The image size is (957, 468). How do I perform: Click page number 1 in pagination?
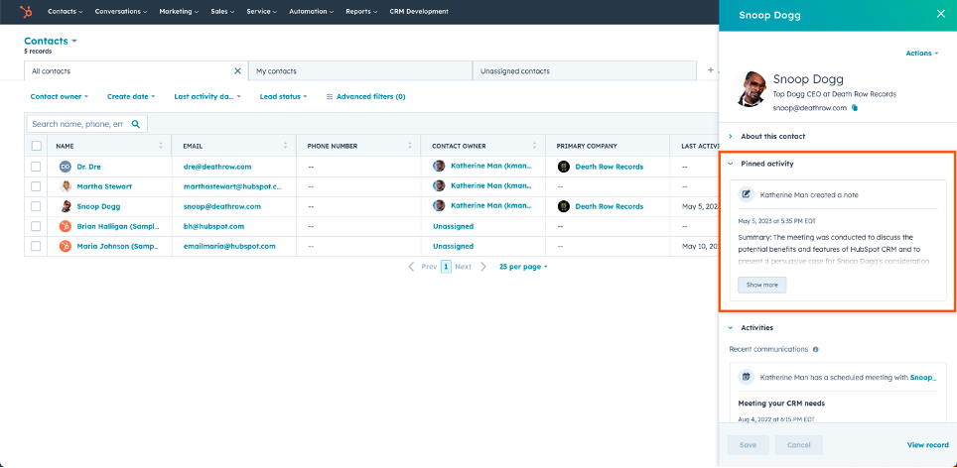pos(446,267)
